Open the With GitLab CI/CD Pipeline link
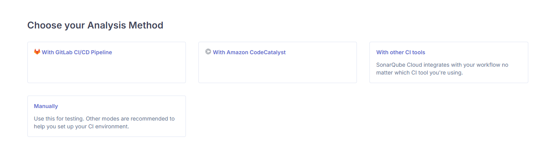 (x=77, y=52)
